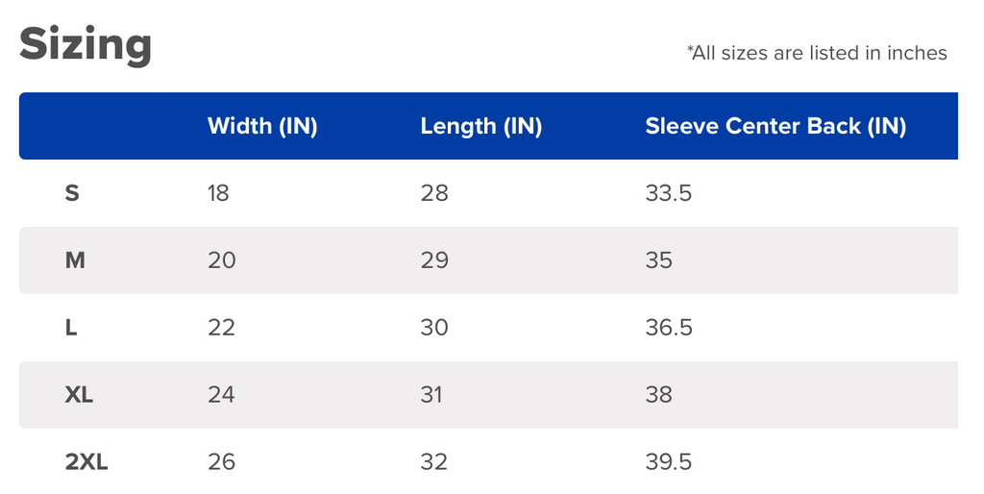Click the width value 26 for size 2XL
Image resolution: width=984 pixels, height=494 pixels.
point(222,462)
